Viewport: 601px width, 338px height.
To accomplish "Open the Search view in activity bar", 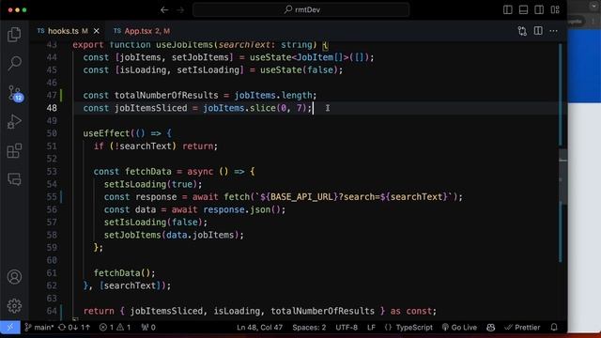I will click(14, 63).
